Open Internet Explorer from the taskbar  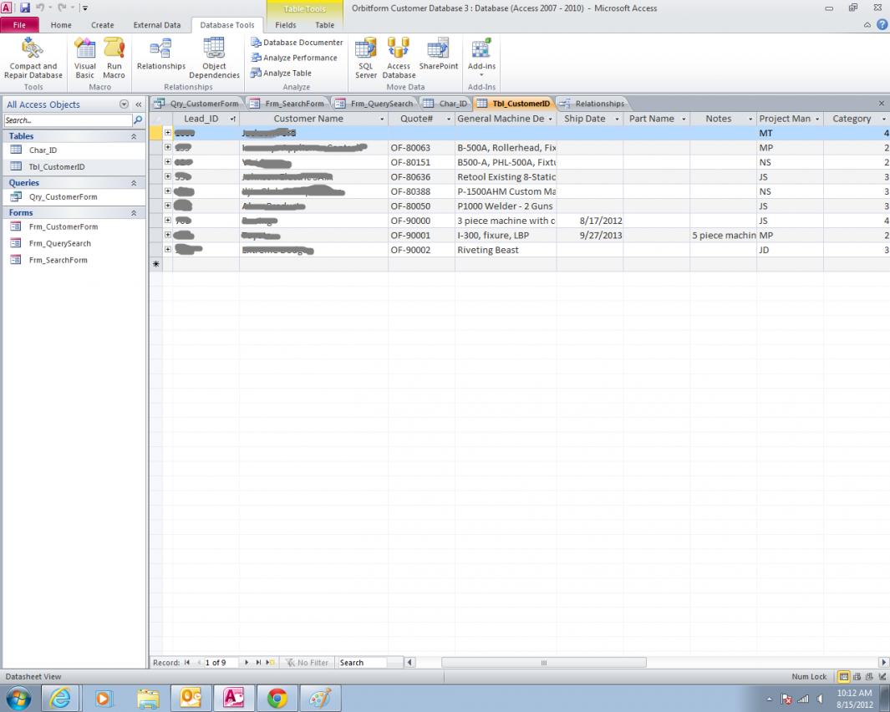(x=60, y=698)
